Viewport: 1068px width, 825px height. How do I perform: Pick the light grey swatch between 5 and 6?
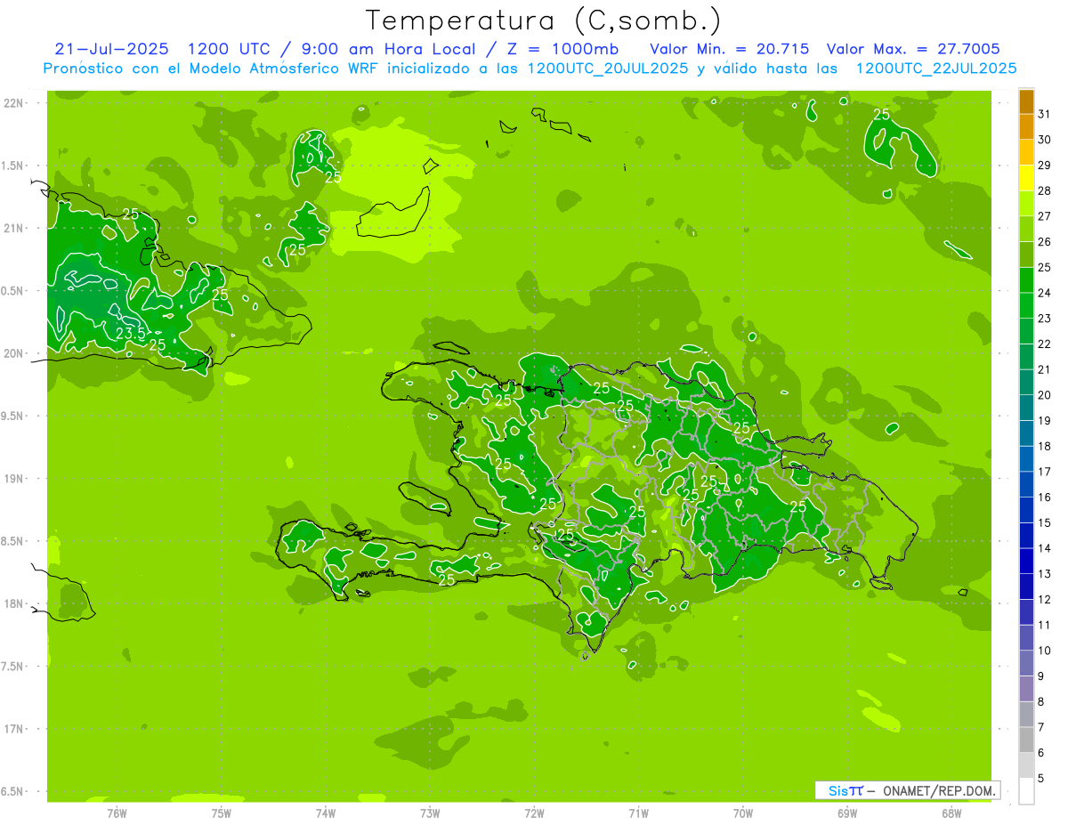point(1026,765)
